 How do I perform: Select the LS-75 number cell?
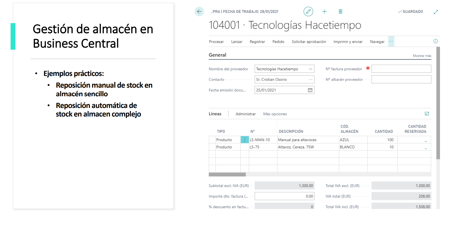263,147
